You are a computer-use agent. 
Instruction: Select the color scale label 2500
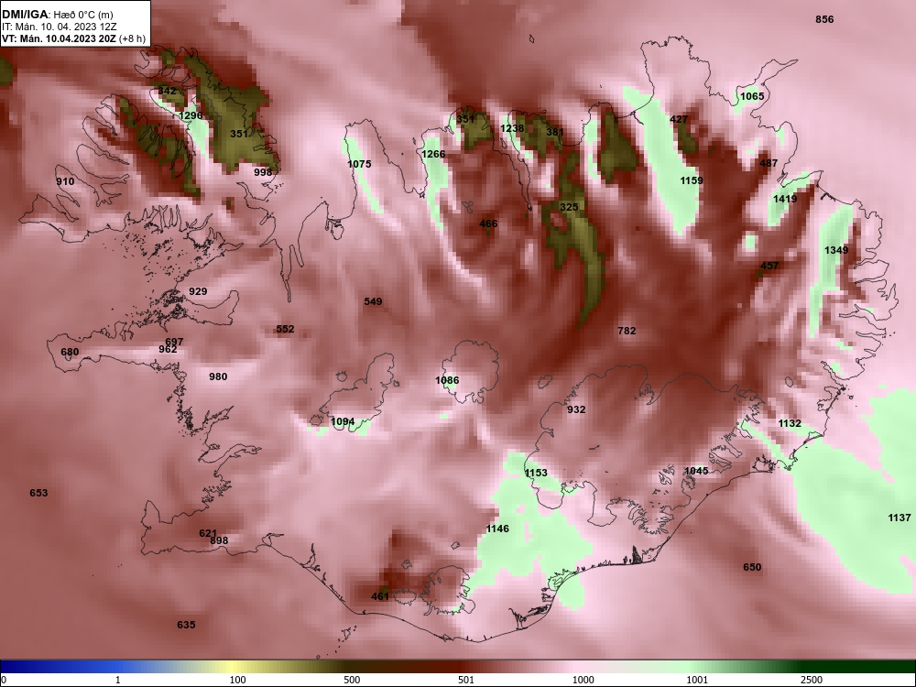click(812, 680)
